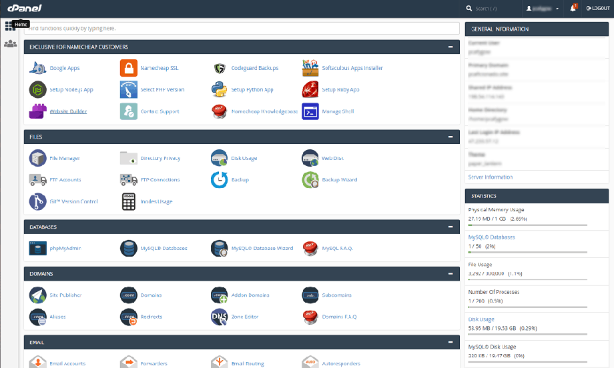Open the Codeguard Backups shield icon
The width and height of the screenshot is (614, 368).
click(x=220, y=69)
